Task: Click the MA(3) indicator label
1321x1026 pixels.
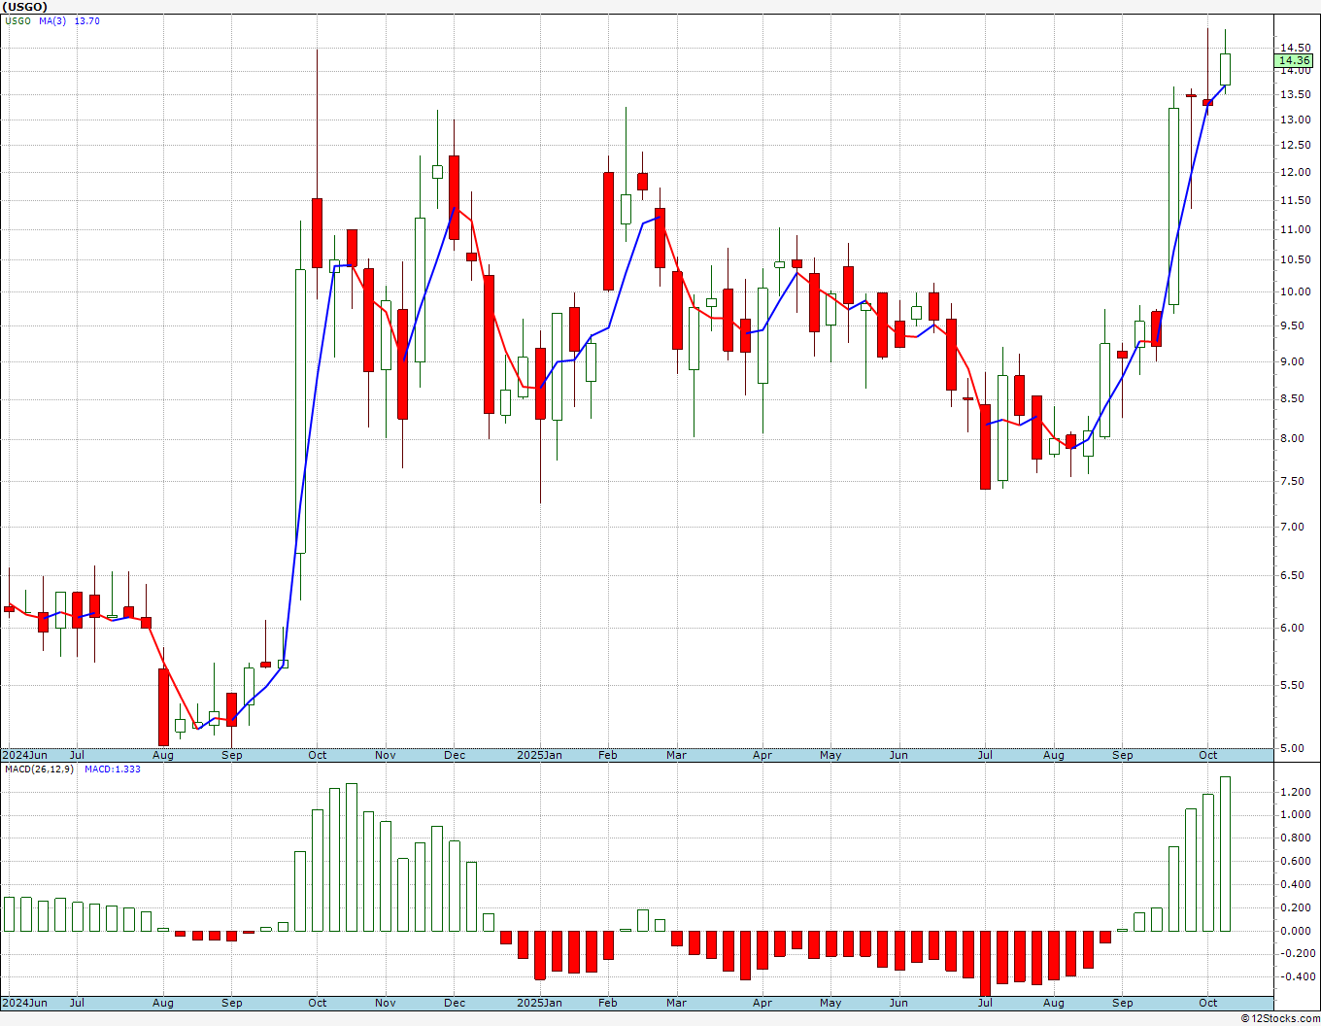Action: click(x=52, y=21)
